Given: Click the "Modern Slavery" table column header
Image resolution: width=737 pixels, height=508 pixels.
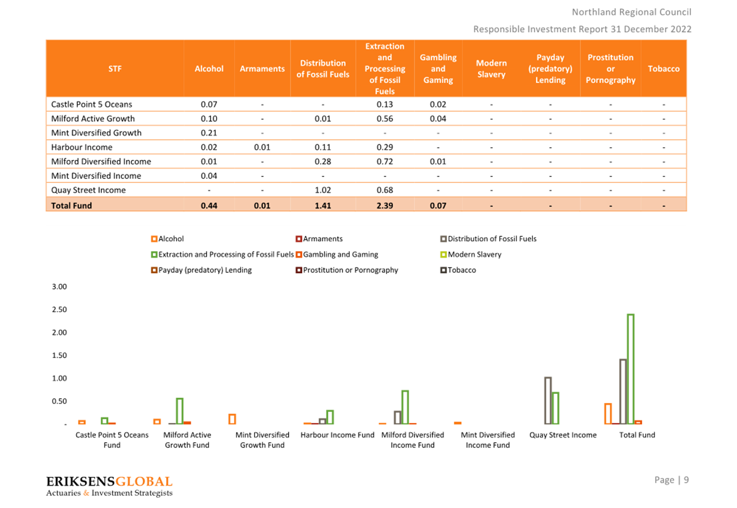Looking at the screenshot, I should coord(491,69).
